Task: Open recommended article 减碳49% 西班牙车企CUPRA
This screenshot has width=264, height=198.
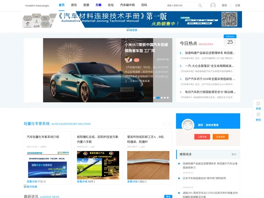Action: pos(210,195)
